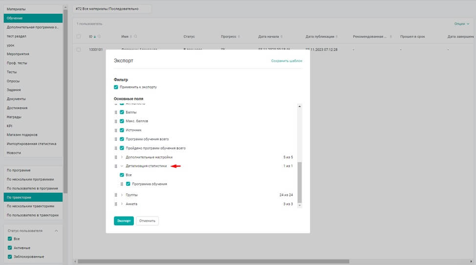Click search icon next to Имя column

[136, 37]
